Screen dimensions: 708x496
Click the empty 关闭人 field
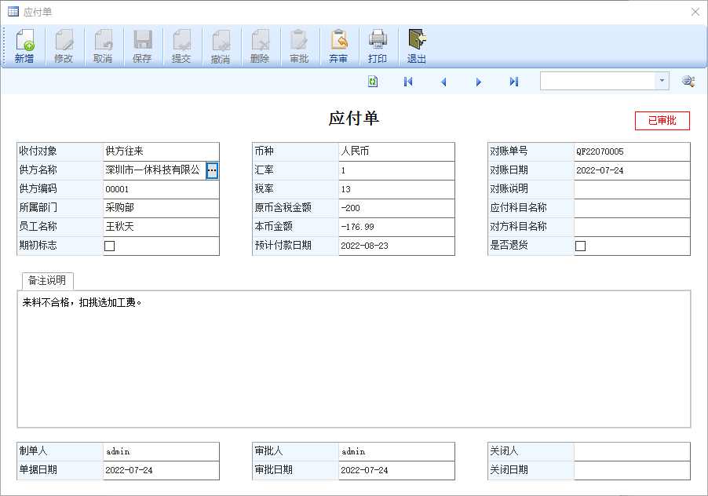tap(632, 450)
